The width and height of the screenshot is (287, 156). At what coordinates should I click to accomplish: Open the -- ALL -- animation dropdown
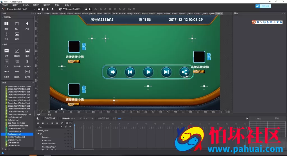pos(49,127)
